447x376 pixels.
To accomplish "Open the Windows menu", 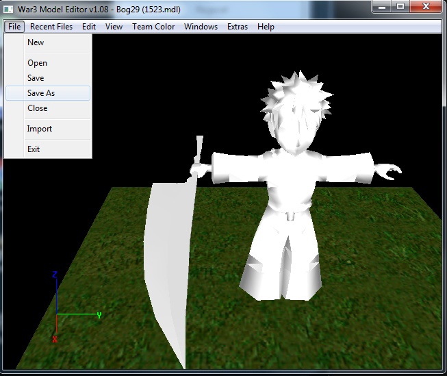I will (x=201, y=27).
